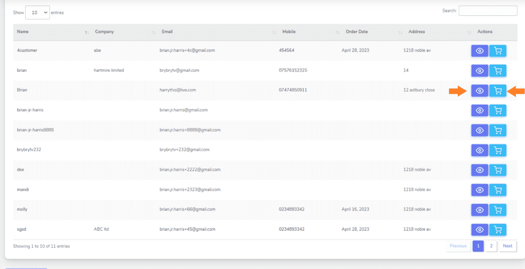Open cart for molly's row
Viewport: 525px width, 269px height.
point(498,210)
